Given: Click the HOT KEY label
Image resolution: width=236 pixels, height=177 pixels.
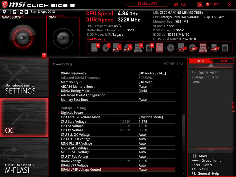Looking at the screenshot, I should 169,64.
